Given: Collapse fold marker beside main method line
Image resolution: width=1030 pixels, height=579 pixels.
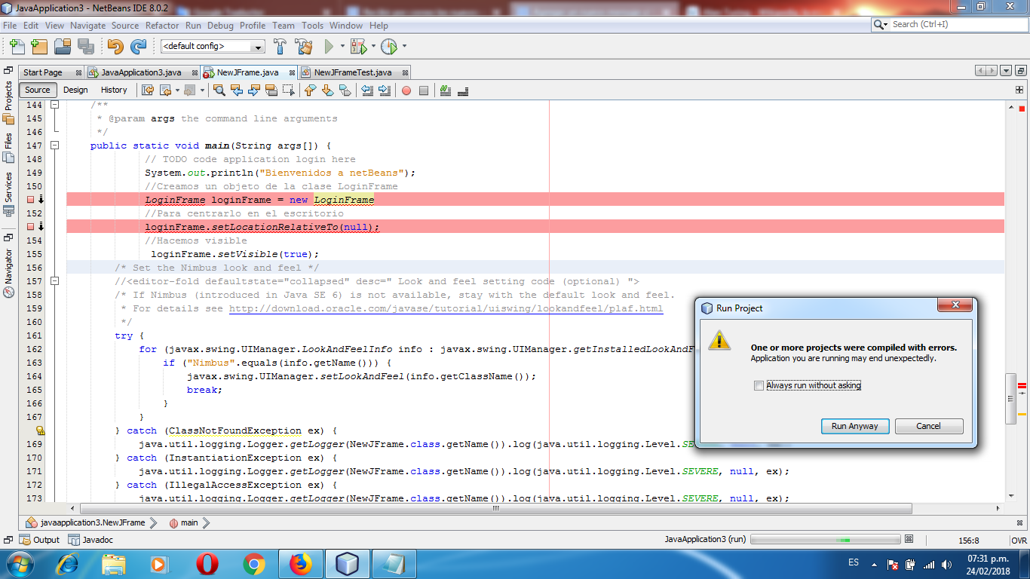Looking at the screenshot, I should pyautogui.click(x=54, y=146).
